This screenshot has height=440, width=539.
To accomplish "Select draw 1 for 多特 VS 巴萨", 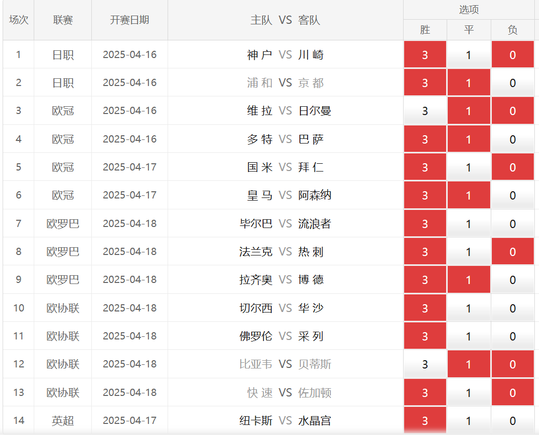I will 468,139.
